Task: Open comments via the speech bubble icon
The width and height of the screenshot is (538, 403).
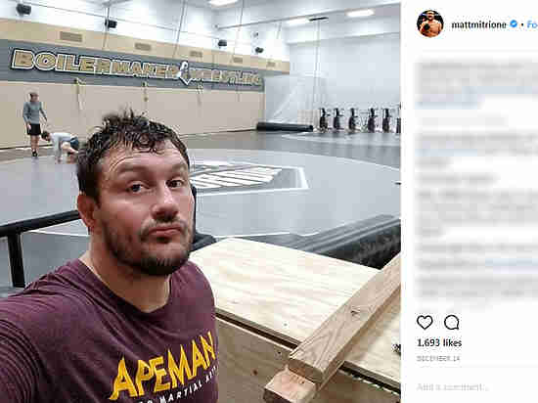Action: coord(452,323)
